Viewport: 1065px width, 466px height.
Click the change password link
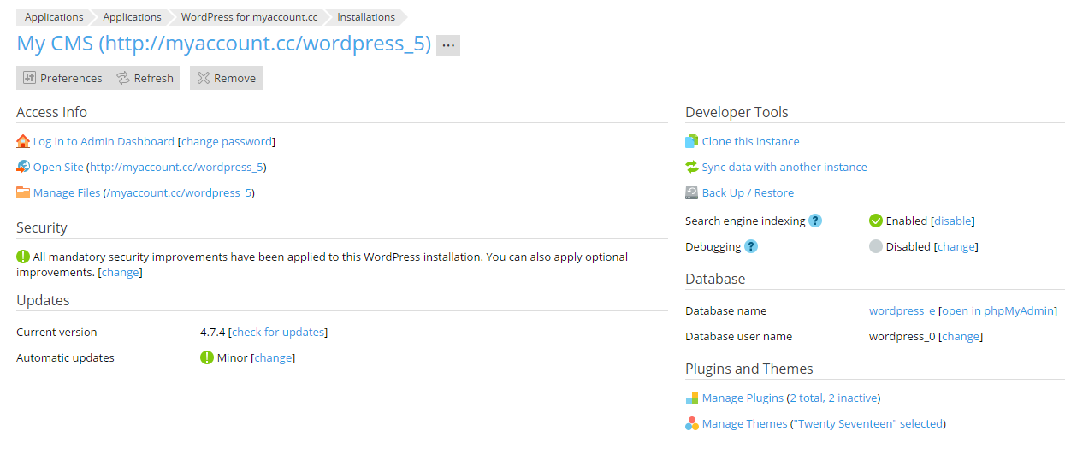pyautogui.click(x=227, y=141)
